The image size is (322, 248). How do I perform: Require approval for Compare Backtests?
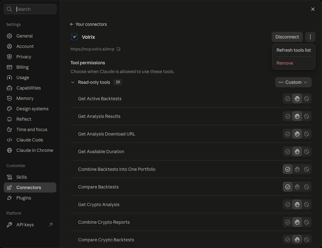[x=297, y=187]
